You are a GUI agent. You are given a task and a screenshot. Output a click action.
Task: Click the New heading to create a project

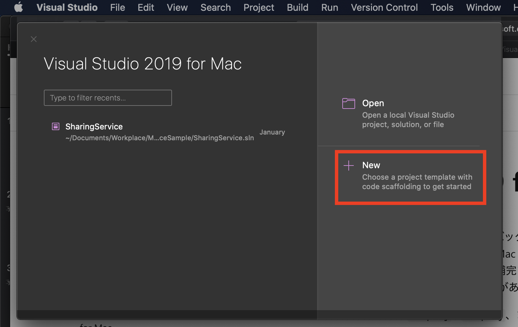371,165
